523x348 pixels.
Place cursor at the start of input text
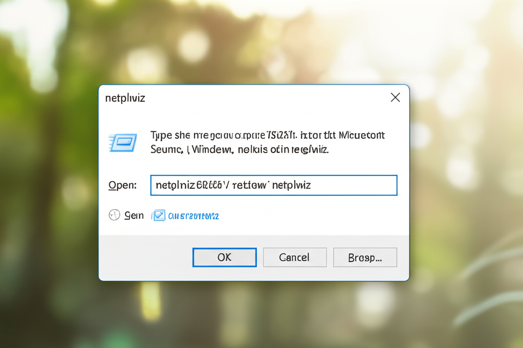pyautogui.click(x=156, y=185)
